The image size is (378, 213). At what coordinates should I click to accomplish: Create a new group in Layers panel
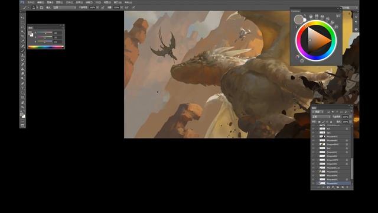(x=338, y=187)
